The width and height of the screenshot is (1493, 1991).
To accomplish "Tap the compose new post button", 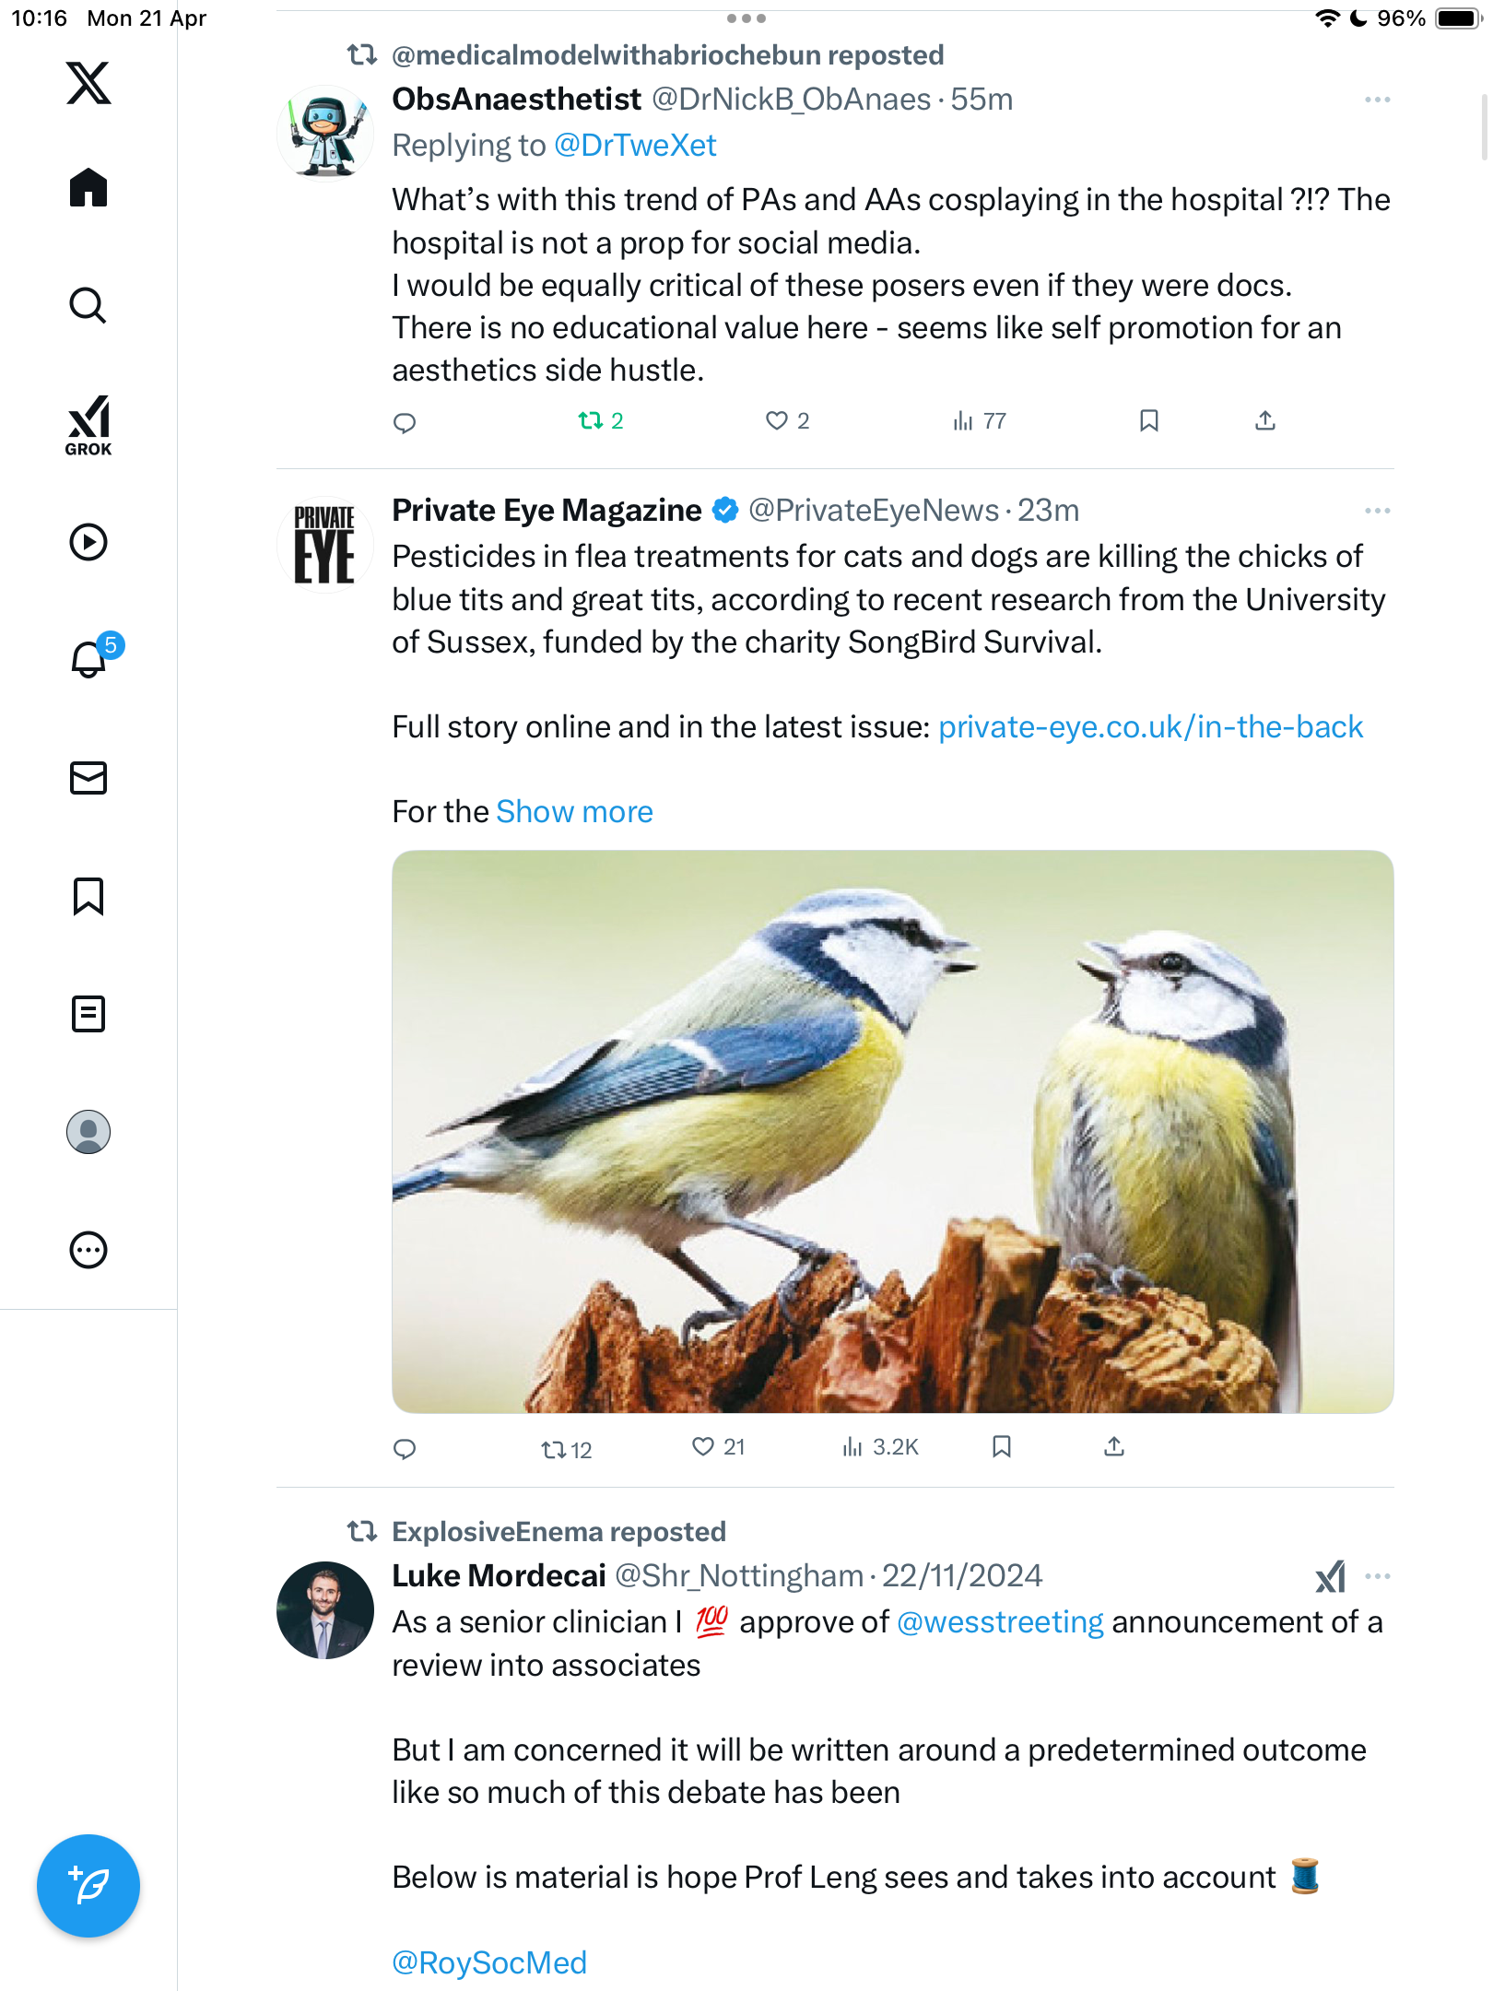I will click(88, 1886).
